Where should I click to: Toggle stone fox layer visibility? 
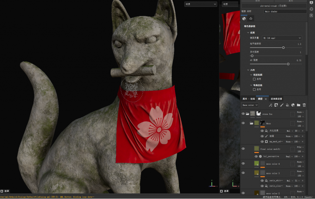[x=243, y=114]
